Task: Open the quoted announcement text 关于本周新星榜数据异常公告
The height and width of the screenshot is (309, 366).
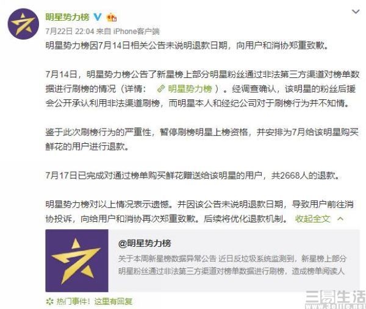Action: coord(167,258)
